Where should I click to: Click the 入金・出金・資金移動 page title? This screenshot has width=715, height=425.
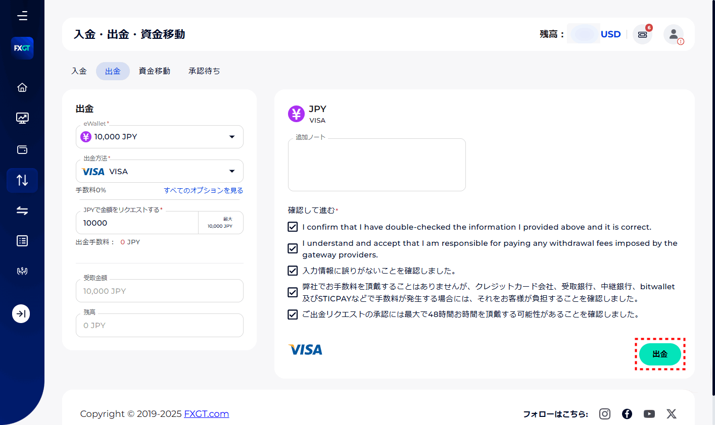coord(129,34)
